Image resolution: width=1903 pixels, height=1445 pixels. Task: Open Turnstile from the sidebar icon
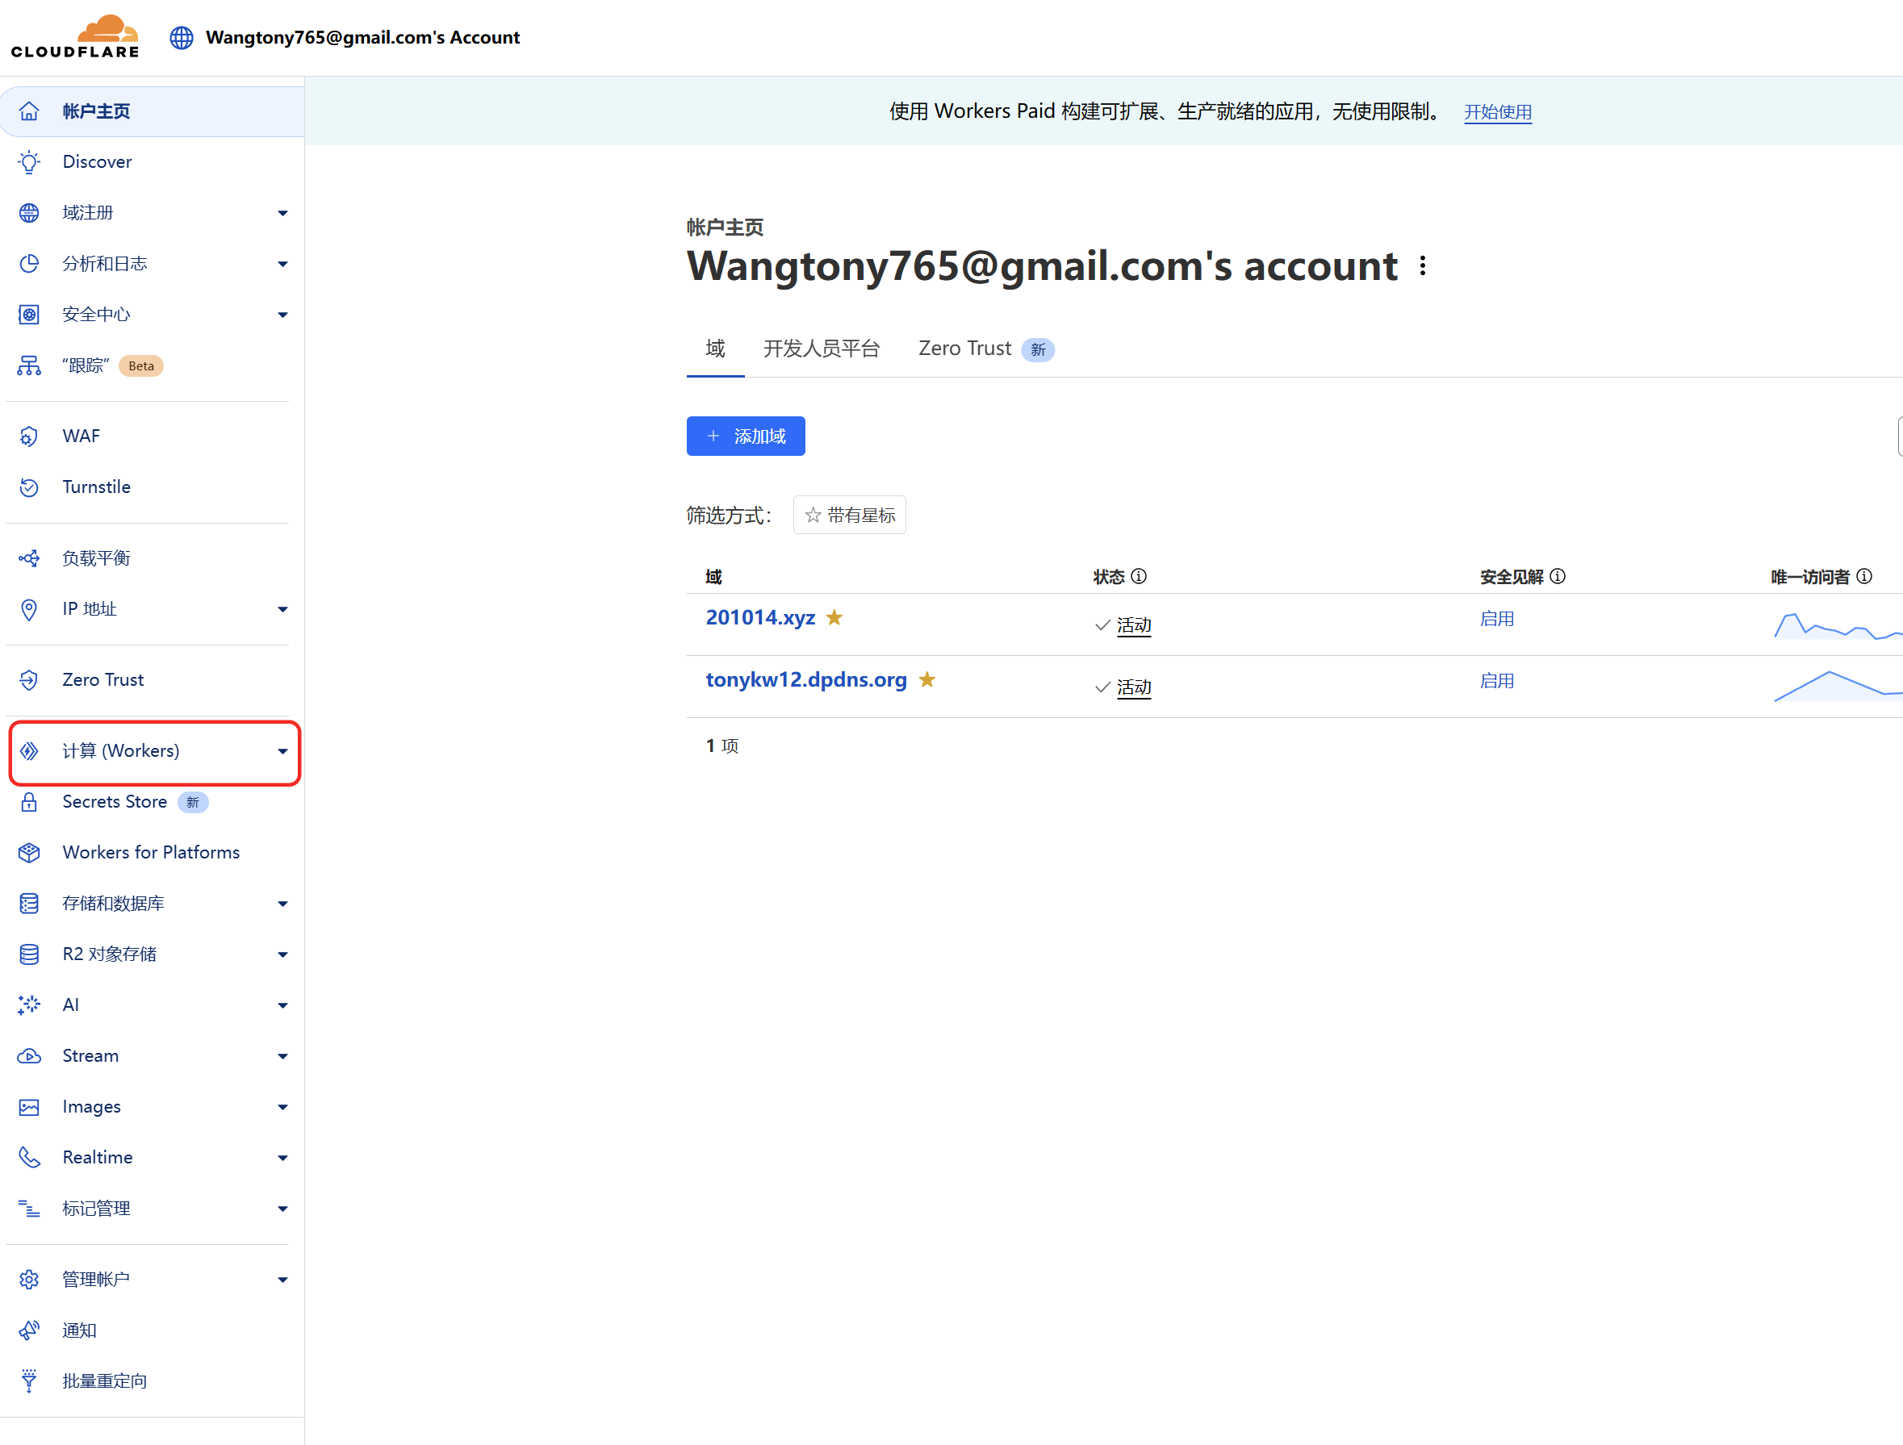coord(29,487)
